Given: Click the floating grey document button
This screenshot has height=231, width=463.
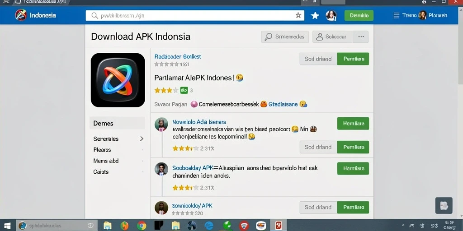Looking at the screenshot, I should (444, 205).
